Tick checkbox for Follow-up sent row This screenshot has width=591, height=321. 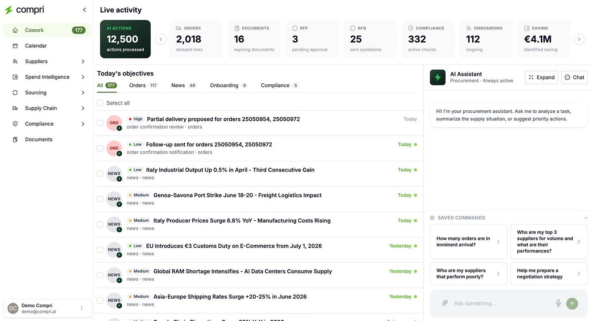pyautogui.click(x=100, y=148)
